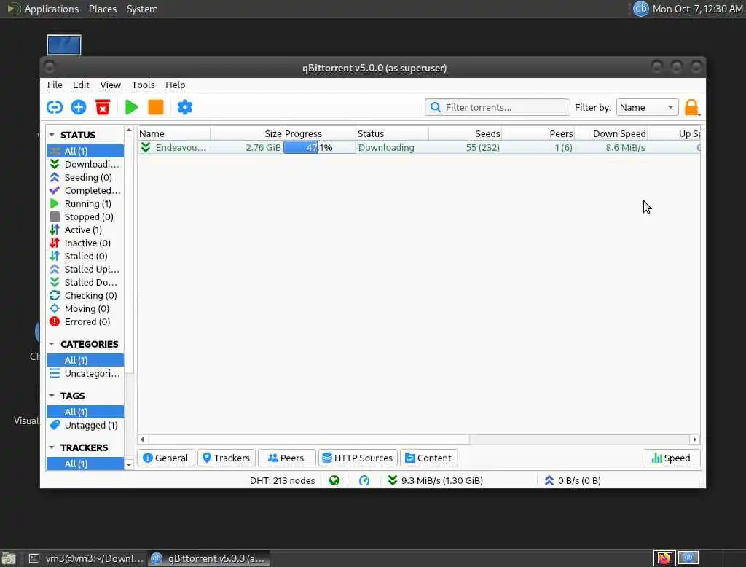
Task: Click the orange lock icon
Action: (692, 108)
